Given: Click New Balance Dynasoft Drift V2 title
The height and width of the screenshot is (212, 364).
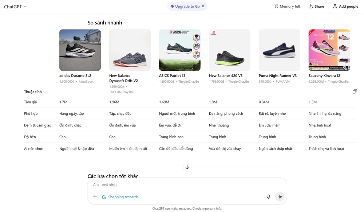Looking at the screenshot, I should point(123,78).
